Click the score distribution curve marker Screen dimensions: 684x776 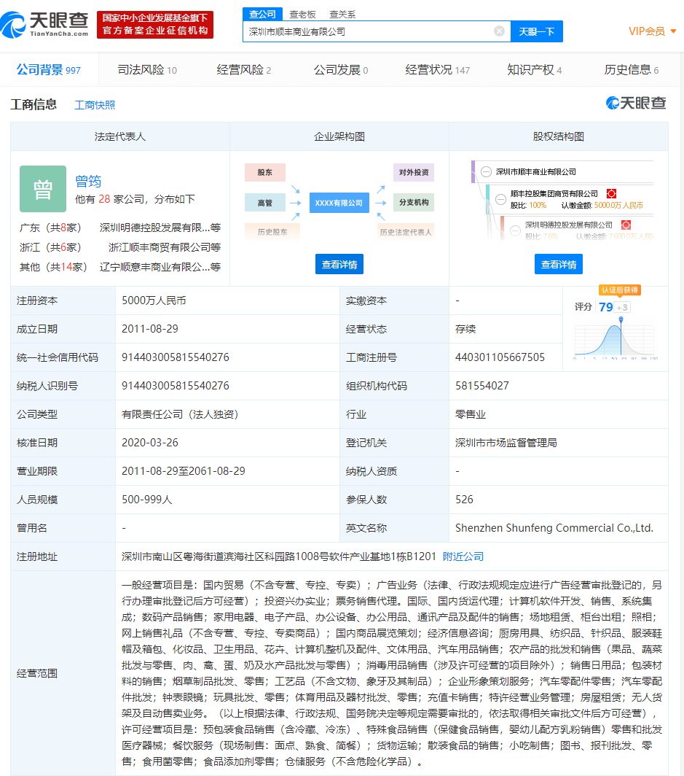click(x=621, y=320)
